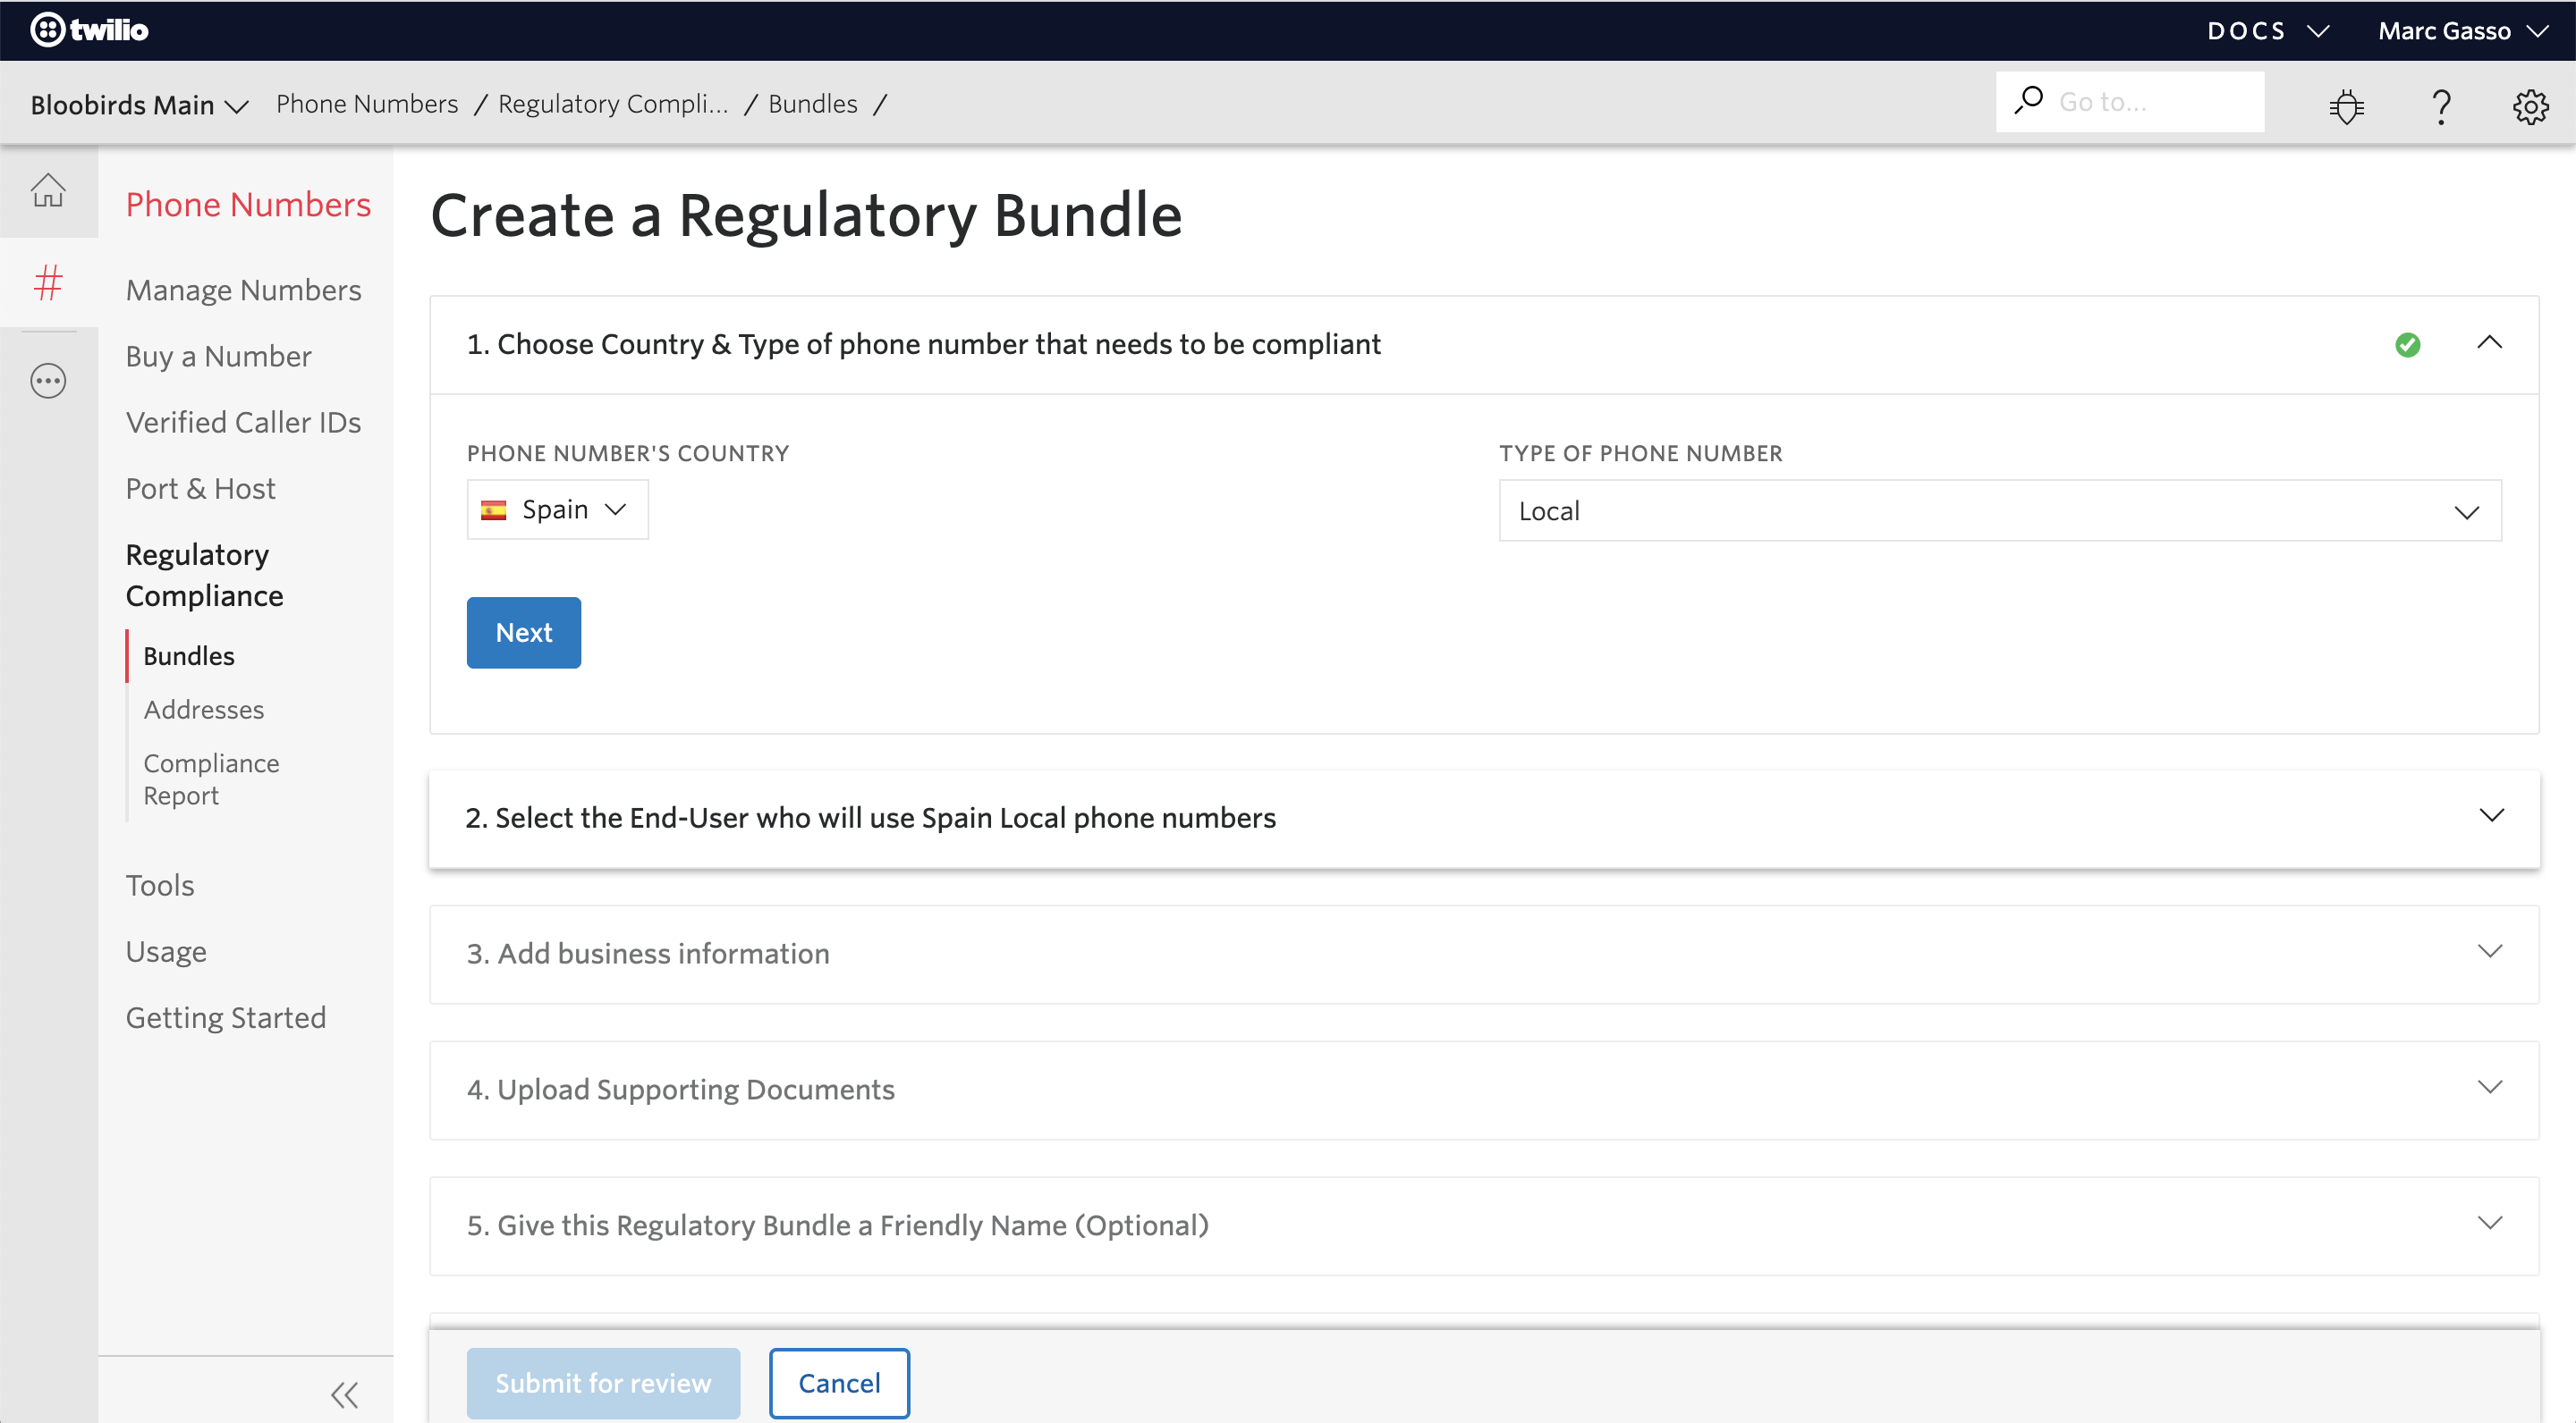Go to Regulatory Compli... breadcrumb
The width and height of the screenshot is (2576, 1423).
613,104
